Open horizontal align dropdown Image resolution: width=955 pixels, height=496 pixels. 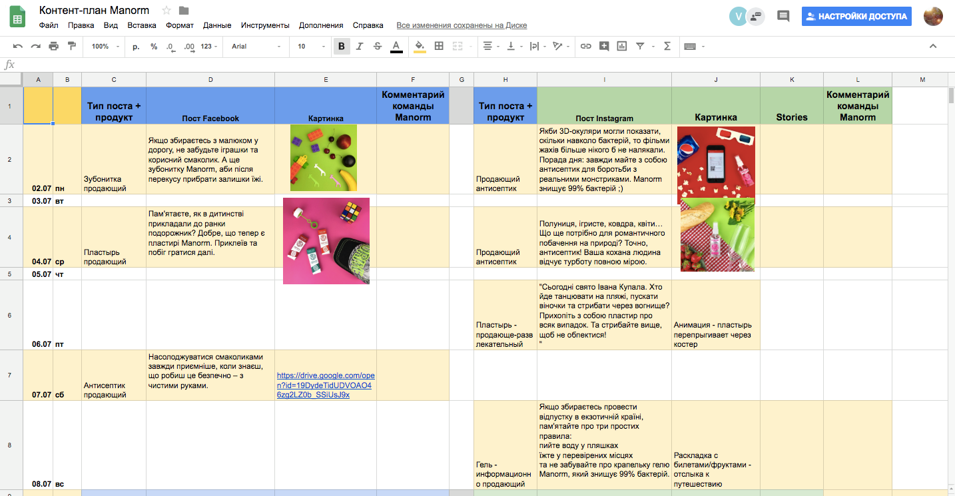coord(491,46)
